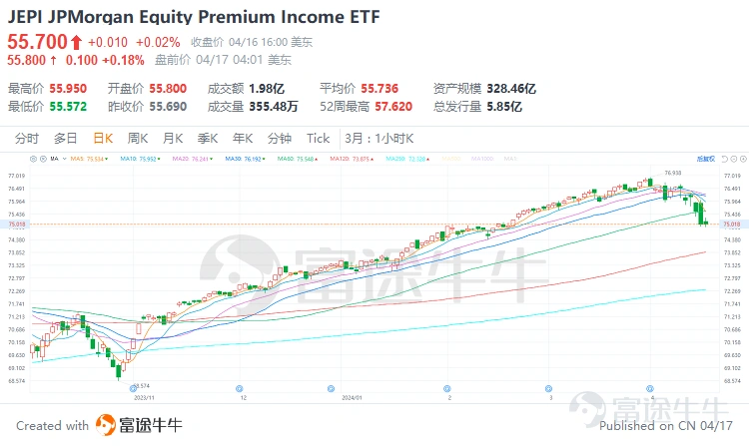Click the pre-market +0.18% change
The width and height of the screenshot is (749, 446).
click(x=123, y=60)
